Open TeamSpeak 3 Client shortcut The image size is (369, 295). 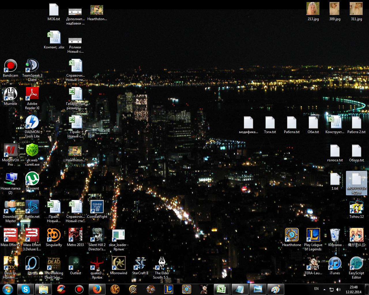(x=32, y=66)
